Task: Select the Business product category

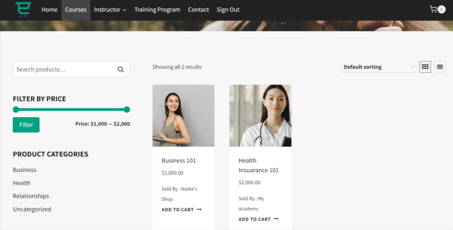Action: click(25, 170)
